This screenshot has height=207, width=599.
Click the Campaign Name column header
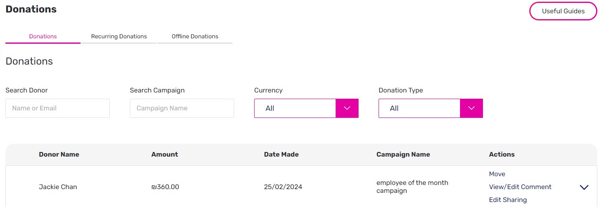pyautogui.click(x=403, y=155)
